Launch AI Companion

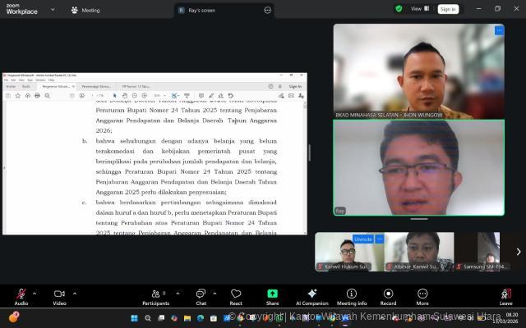(x=312, y=295)
